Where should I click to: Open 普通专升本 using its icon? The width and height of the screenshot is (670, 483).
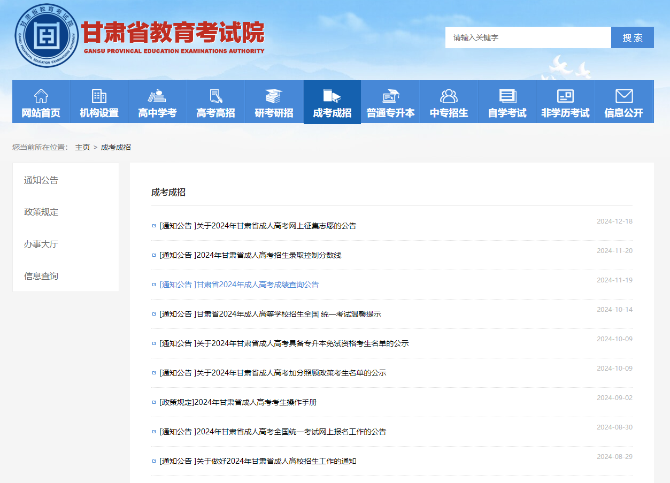pyautogui.click(x=390, y=97)
